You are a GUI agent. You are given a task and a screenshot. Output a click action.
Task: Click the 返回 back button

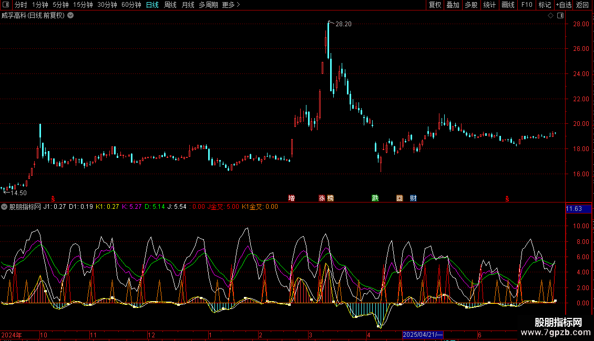click(x=582, y=5)
